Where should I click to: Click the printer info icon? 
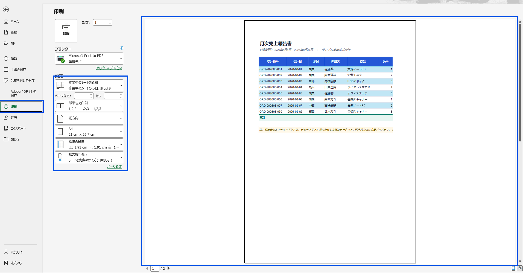pos(122,48)
